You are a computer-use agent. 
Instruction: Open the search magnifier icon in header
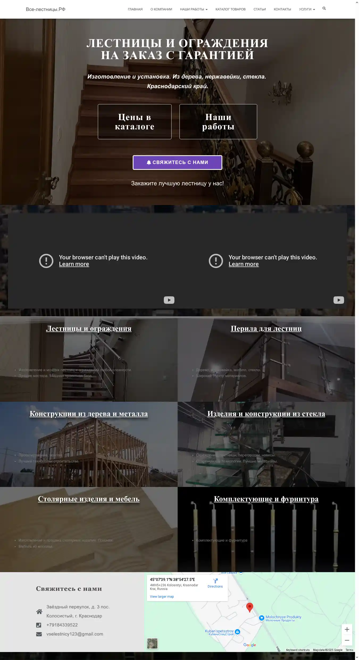(324, 9)
